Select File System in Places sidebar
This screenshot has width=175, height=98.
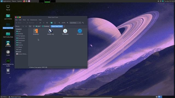coord(21,36)
